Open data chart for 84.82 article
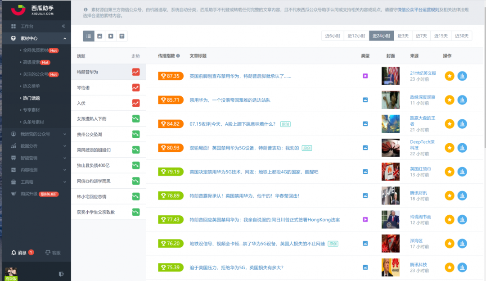 click(x=462, y=124)
